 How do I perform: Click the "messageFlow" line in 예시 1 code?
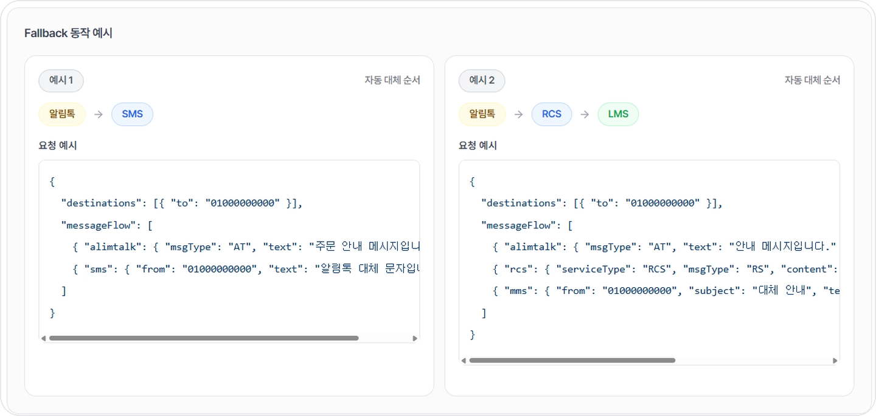tap(106, 225)
